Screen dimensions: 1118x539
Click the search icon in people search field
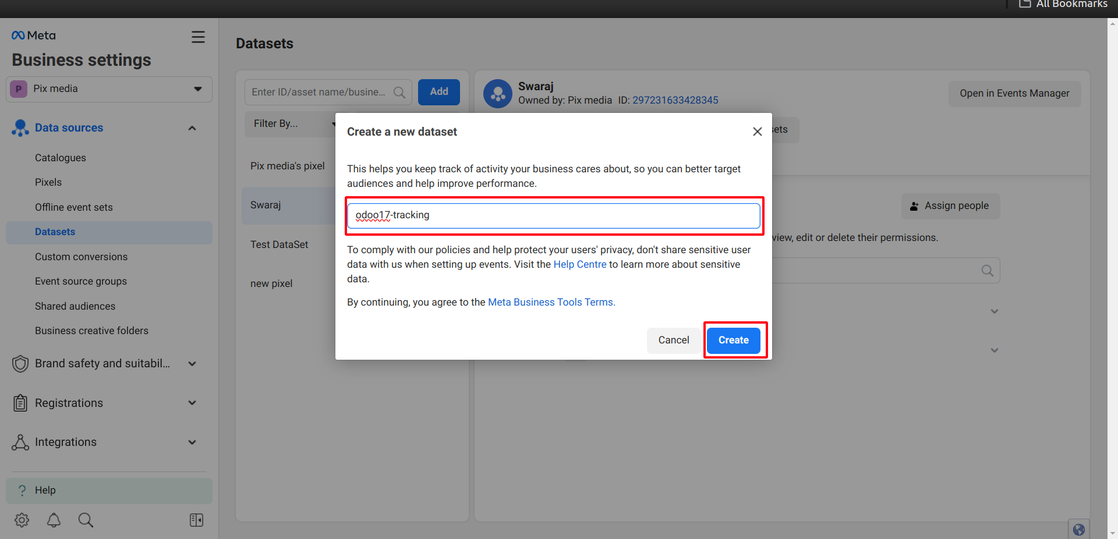click(x=988, y=271)
